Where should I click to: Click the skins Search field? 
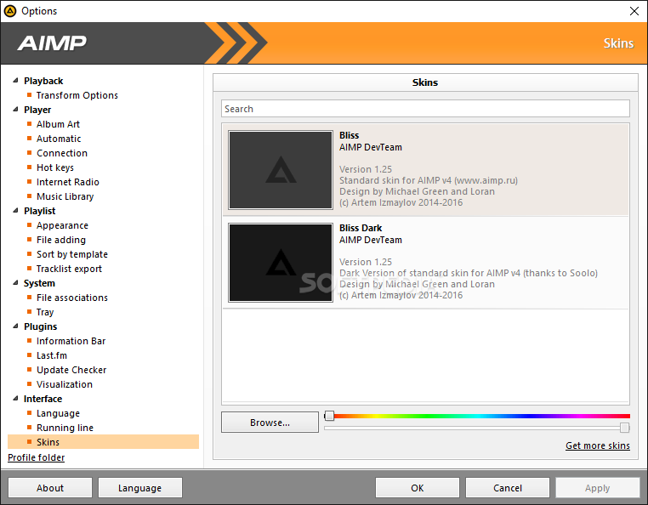(425, 109)
